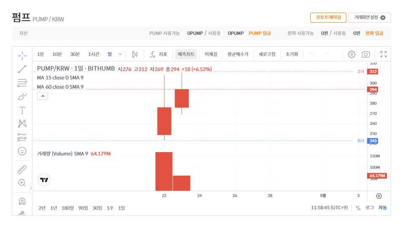The height and width of the screenshot is (229, 405).
Task: Click 새로고침 to refresh the chart
Action: [267, 54]
